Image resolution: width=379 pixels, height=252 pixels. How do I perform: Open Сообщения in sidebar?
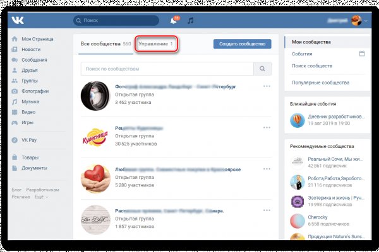tap(35, 60)
